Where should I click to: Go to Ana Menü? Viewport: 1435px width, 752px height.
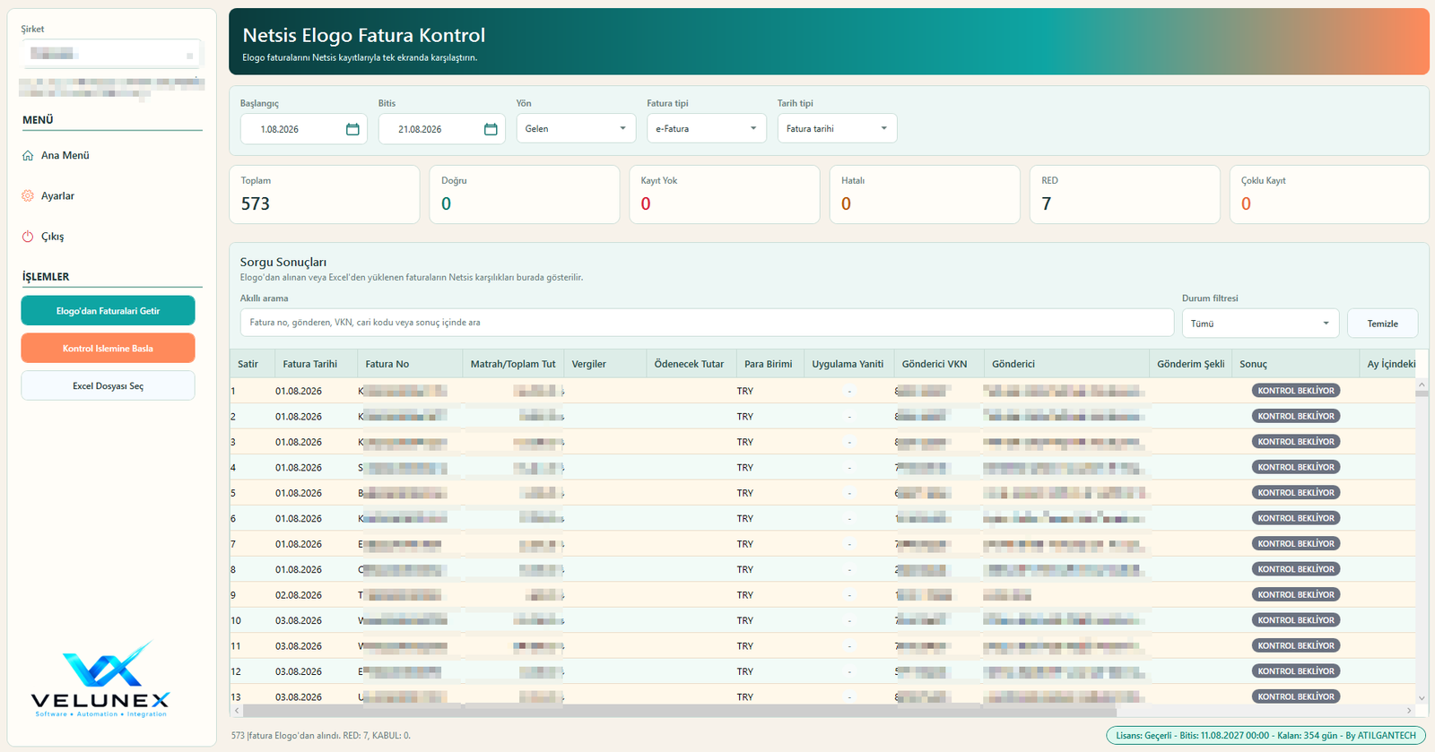(65, 155)
